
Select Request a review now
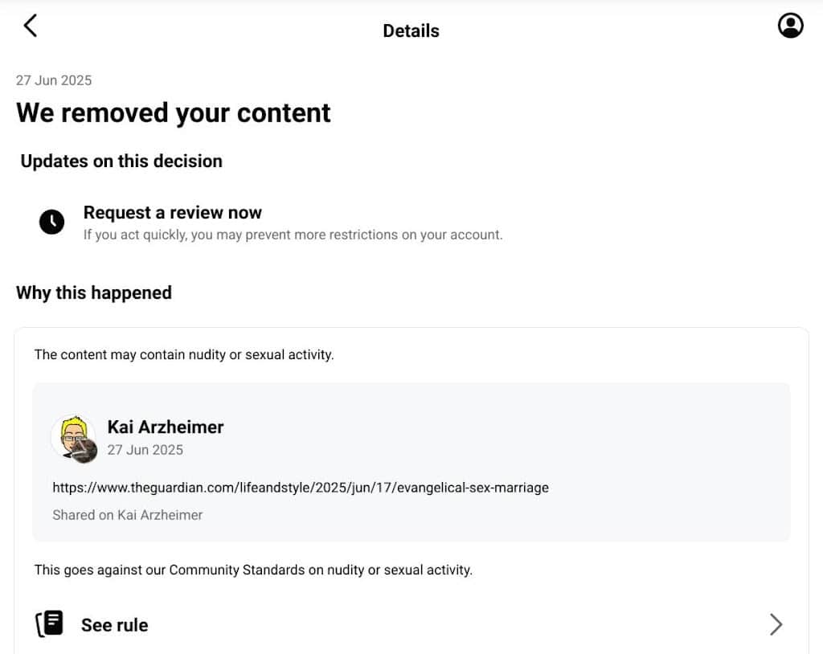coord(172,213)
